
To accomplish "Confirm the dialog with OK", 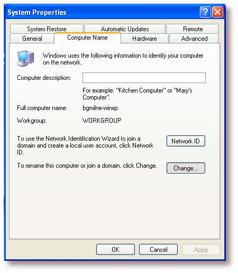I will click(116, 250).
